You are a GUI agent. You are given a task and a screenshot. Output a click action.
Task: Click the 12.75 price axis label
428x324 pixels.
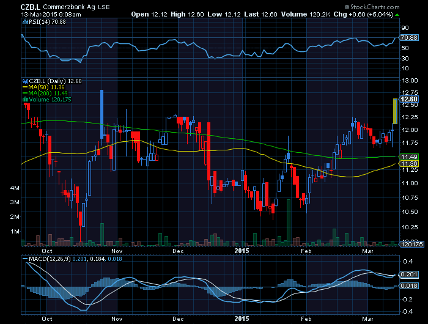click(410, 93)
